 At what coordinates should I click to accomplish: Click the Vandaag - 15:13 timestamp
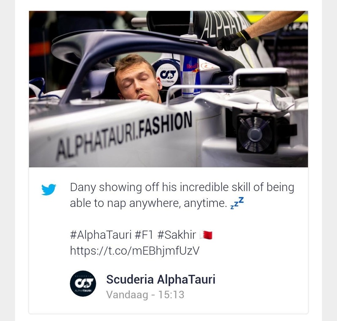click(145, 294)
